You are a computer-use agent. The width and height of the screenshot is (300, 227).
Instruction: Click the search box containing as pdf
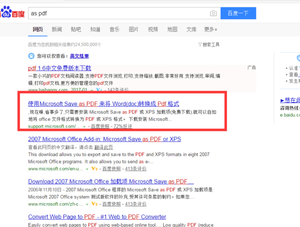[x=118, y=13]
